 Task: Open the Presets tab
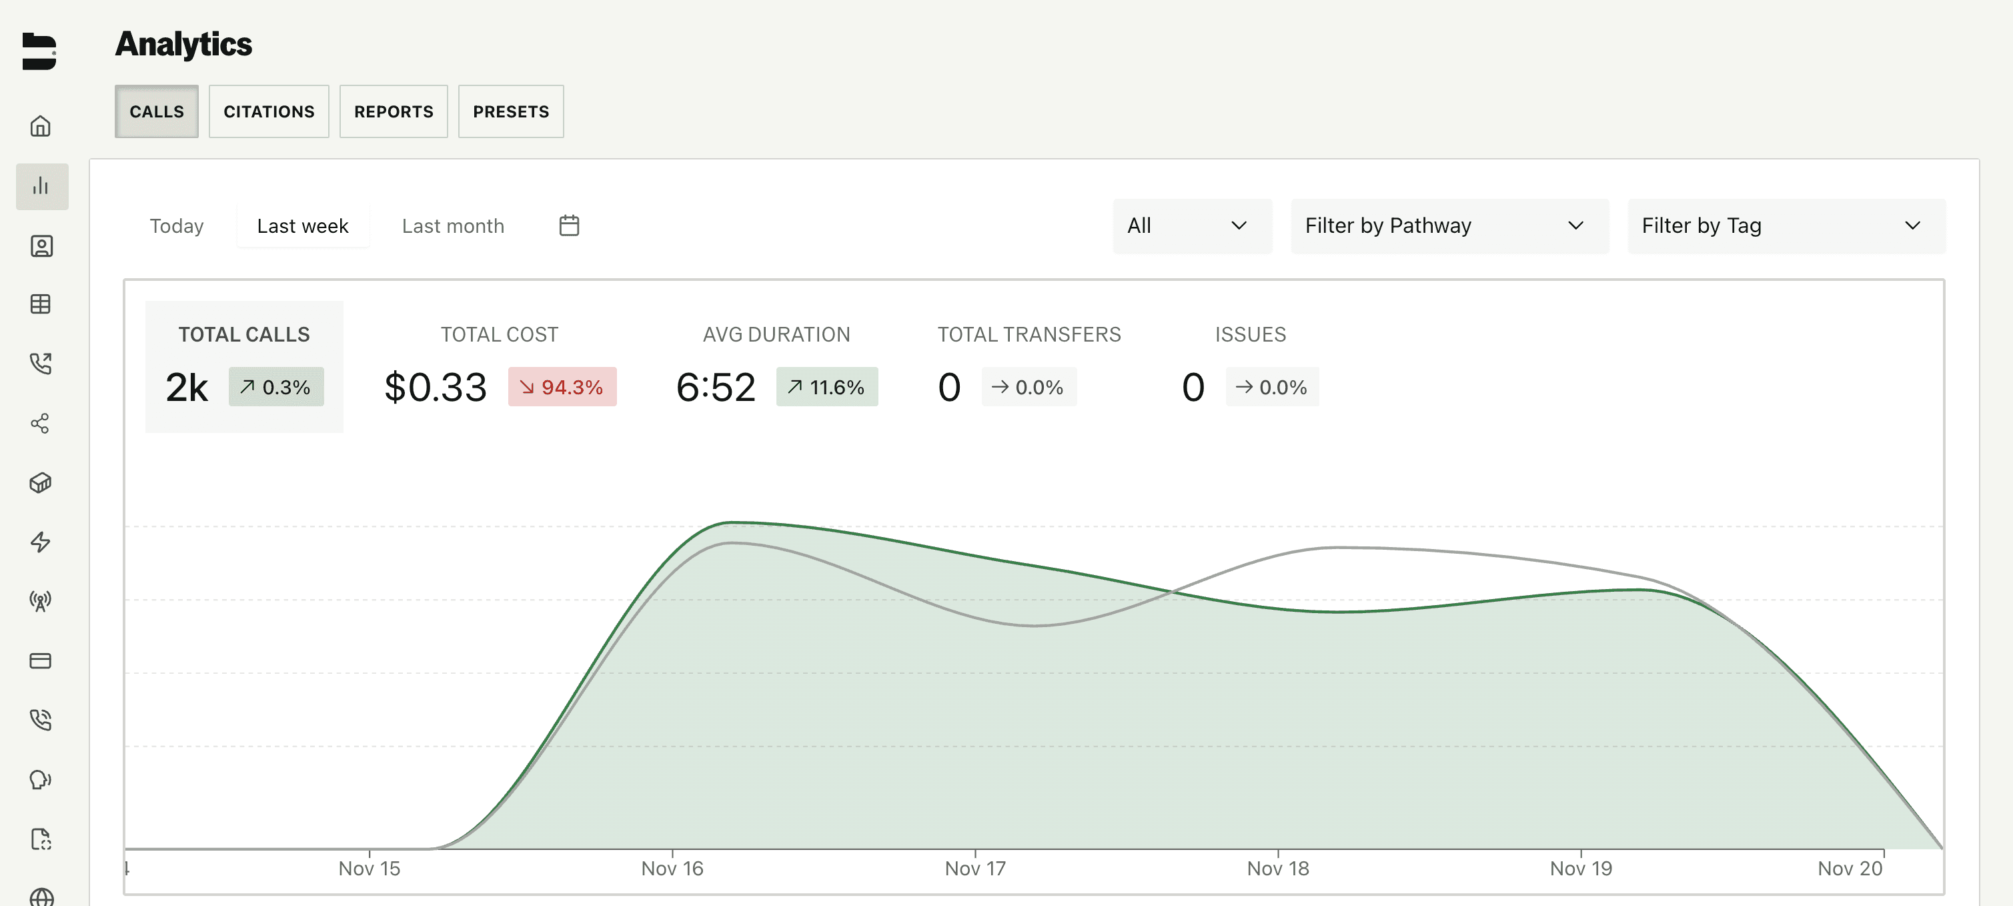(511, 111)
